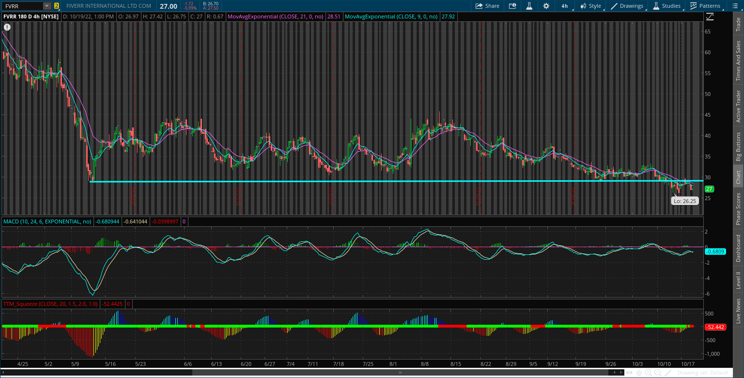Click the green 27 last price tag
The height and width of the screenshot is (378, 744).
coord(709,189)
